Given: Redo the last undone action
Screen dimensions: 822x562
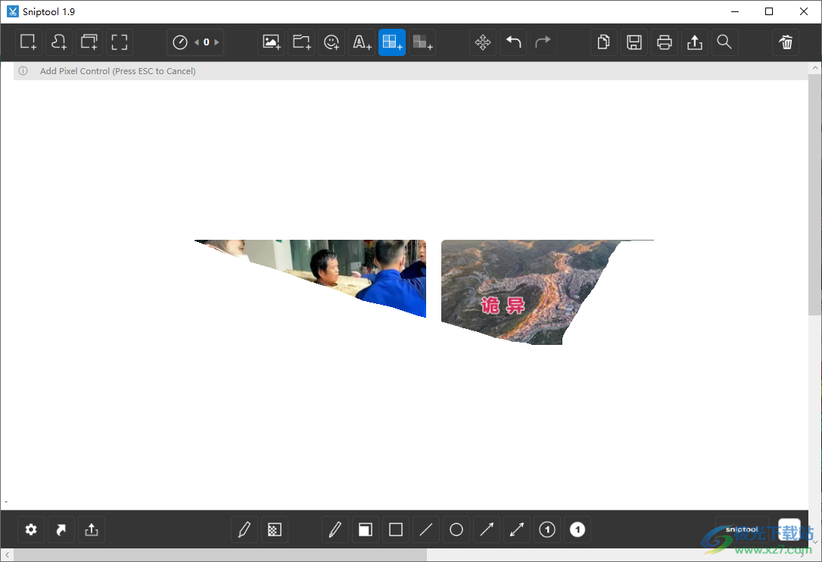Looking at the screenshot, I should 543,42.
